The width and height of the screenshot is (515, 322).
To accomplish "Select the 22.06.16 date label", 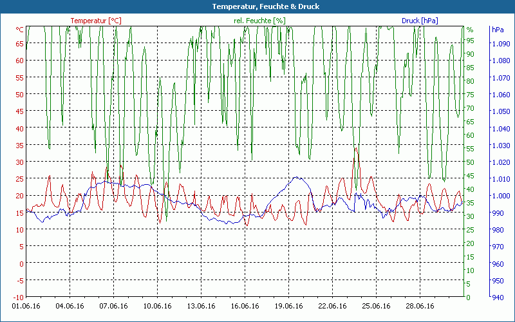I will tap(333, 306).
